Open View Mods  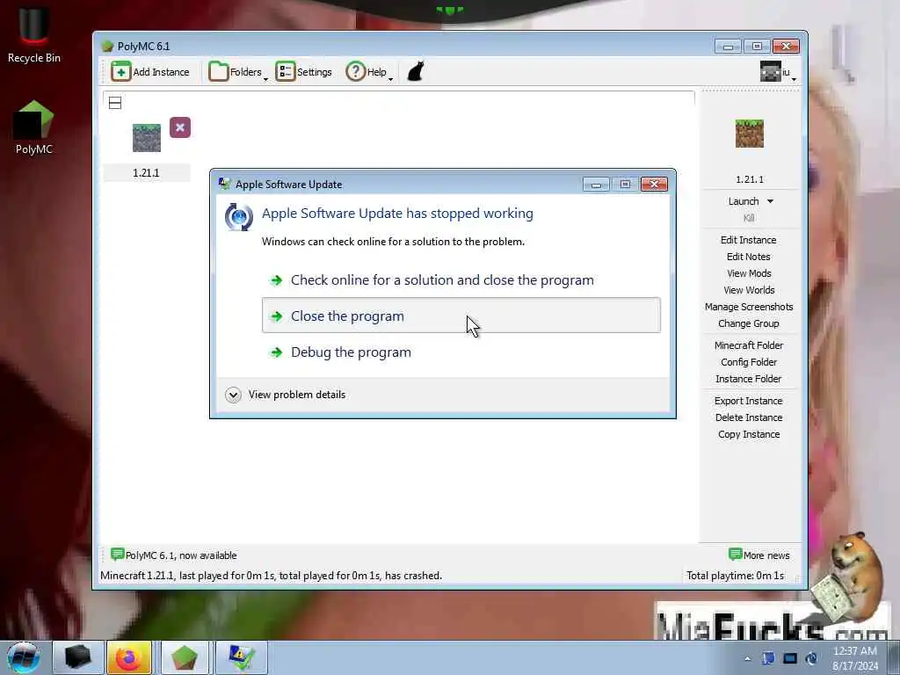(749, 273)
